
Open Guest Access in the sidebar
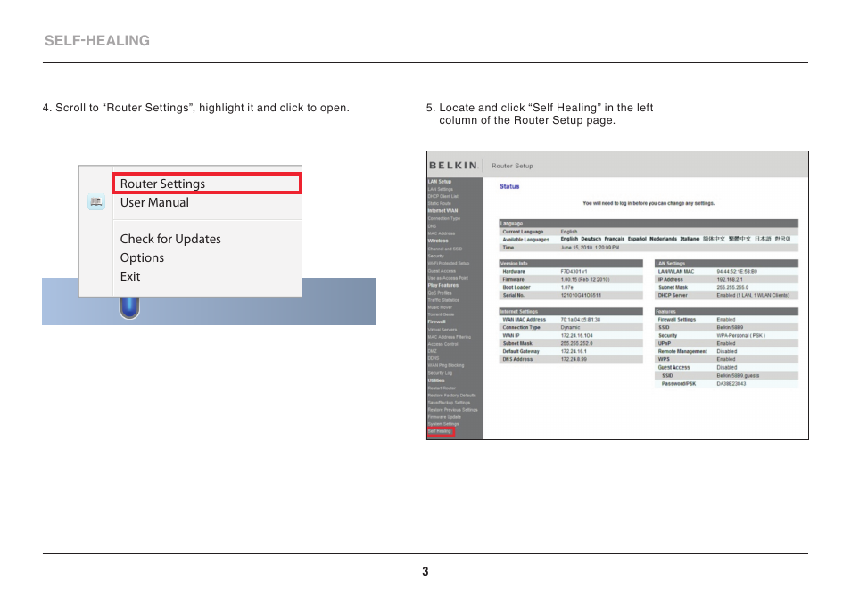442,270
